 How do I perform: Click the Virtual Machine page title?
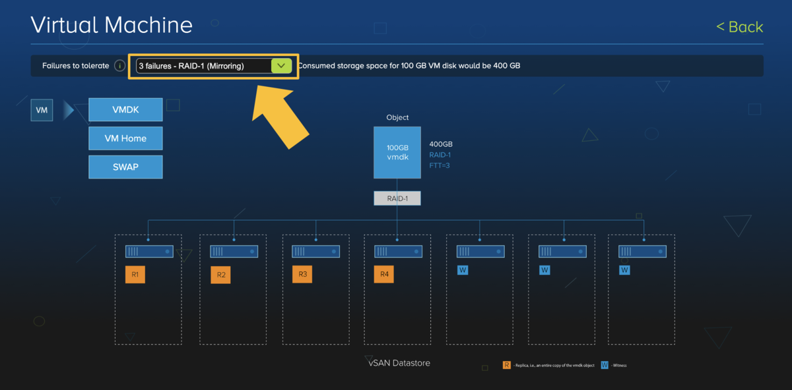click(111, 24)
